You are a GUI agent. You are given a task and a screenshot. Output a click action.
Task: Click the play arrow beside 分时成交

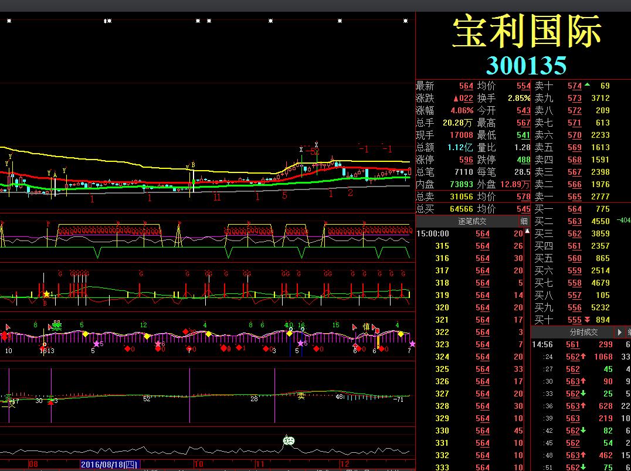[620, 333]
